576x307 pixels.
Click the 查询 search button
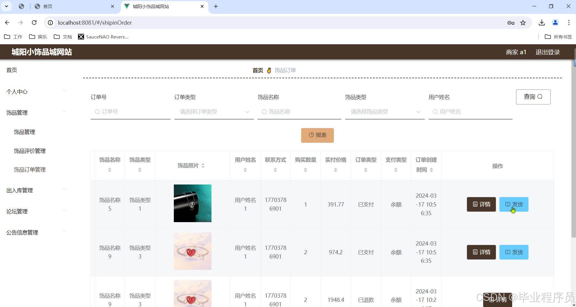[x=533, y=97]
